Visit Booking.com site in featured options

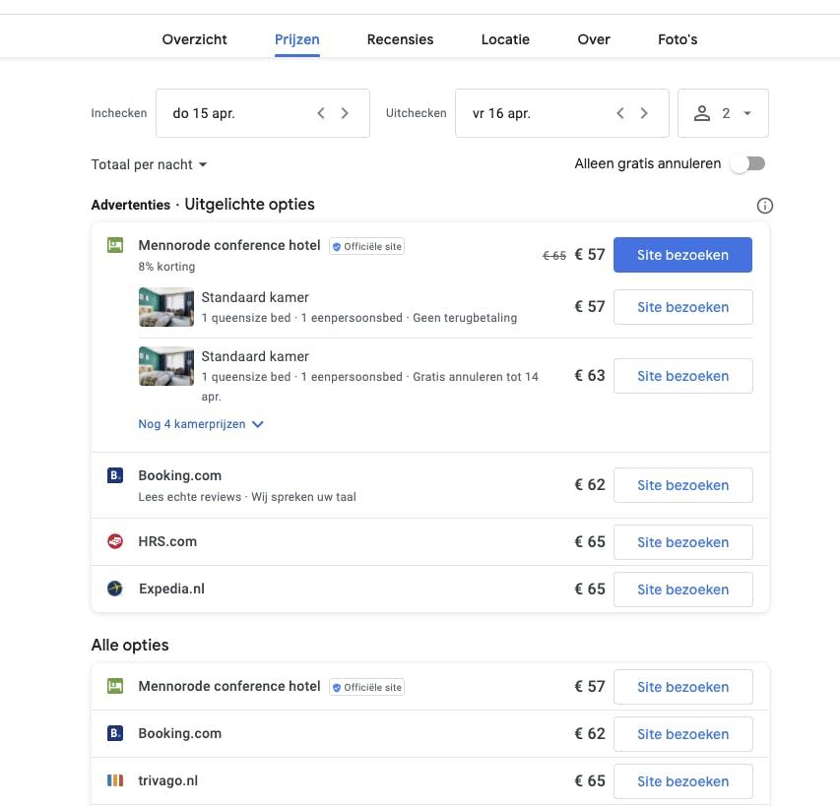pos(683,485)
